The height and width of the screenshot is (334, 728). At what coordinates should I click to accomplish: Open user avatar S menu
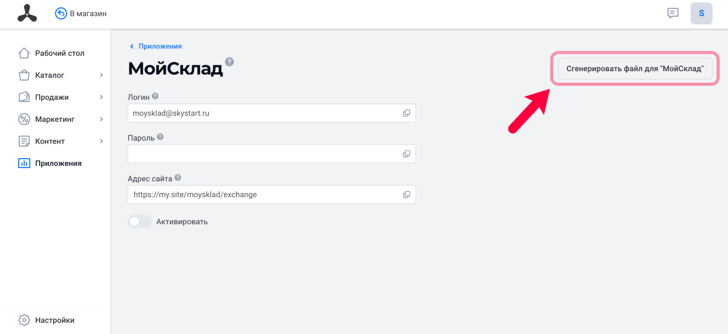701,14
